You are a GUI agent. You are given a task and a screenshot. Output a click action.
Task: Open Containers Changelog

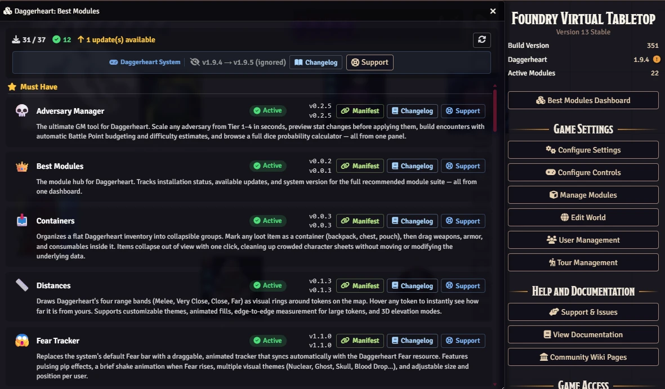(x=412, y=221)
